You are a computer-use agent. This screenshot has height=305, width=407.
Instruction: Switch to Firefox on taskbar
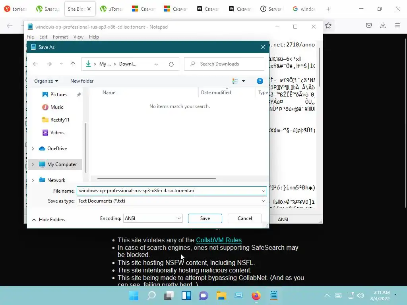pyautogui.click(x=256, y=295)
